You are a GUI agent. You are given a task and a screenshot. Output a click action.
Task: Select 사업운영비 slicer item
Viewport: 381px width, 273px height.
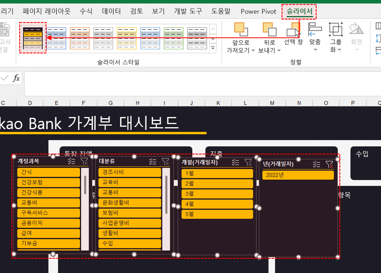tap(130, 223)
